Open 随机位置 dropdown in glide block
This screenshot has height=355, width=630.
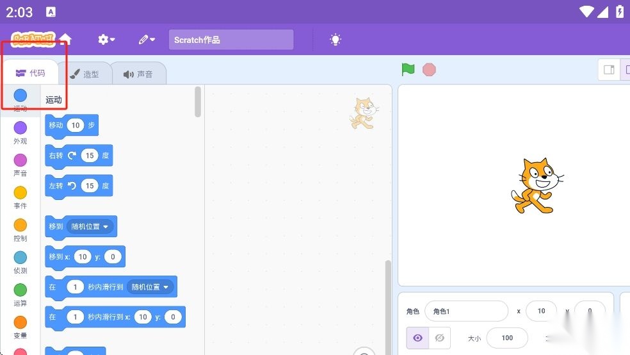click(x=150, y=287)
